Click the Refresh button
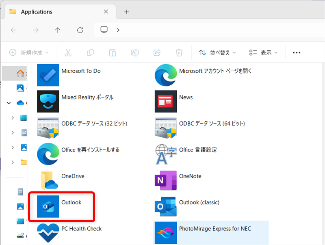This screenshot has height=245, width=325. tap(80, 30)
